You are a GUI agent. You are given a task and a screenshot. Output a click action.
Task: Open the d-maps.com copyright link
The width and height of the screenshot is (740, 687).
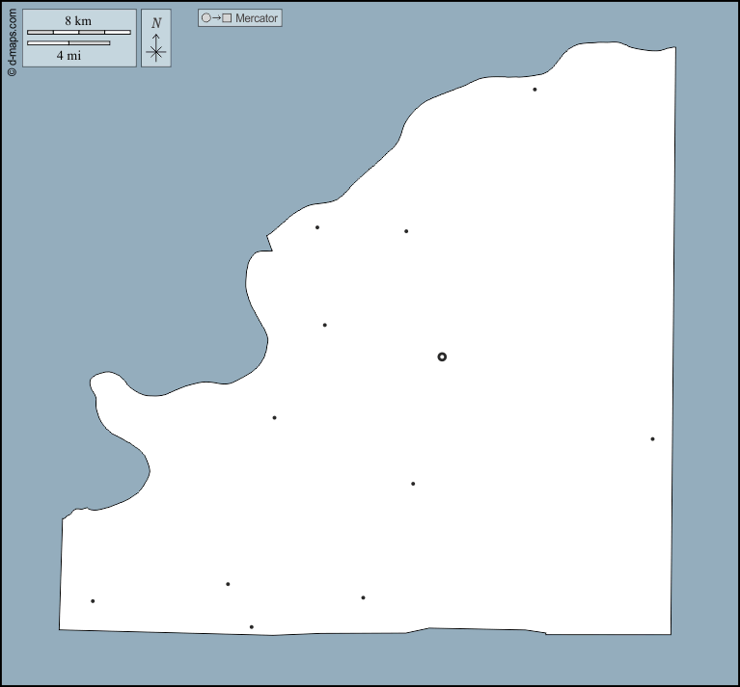coord(11,37)
